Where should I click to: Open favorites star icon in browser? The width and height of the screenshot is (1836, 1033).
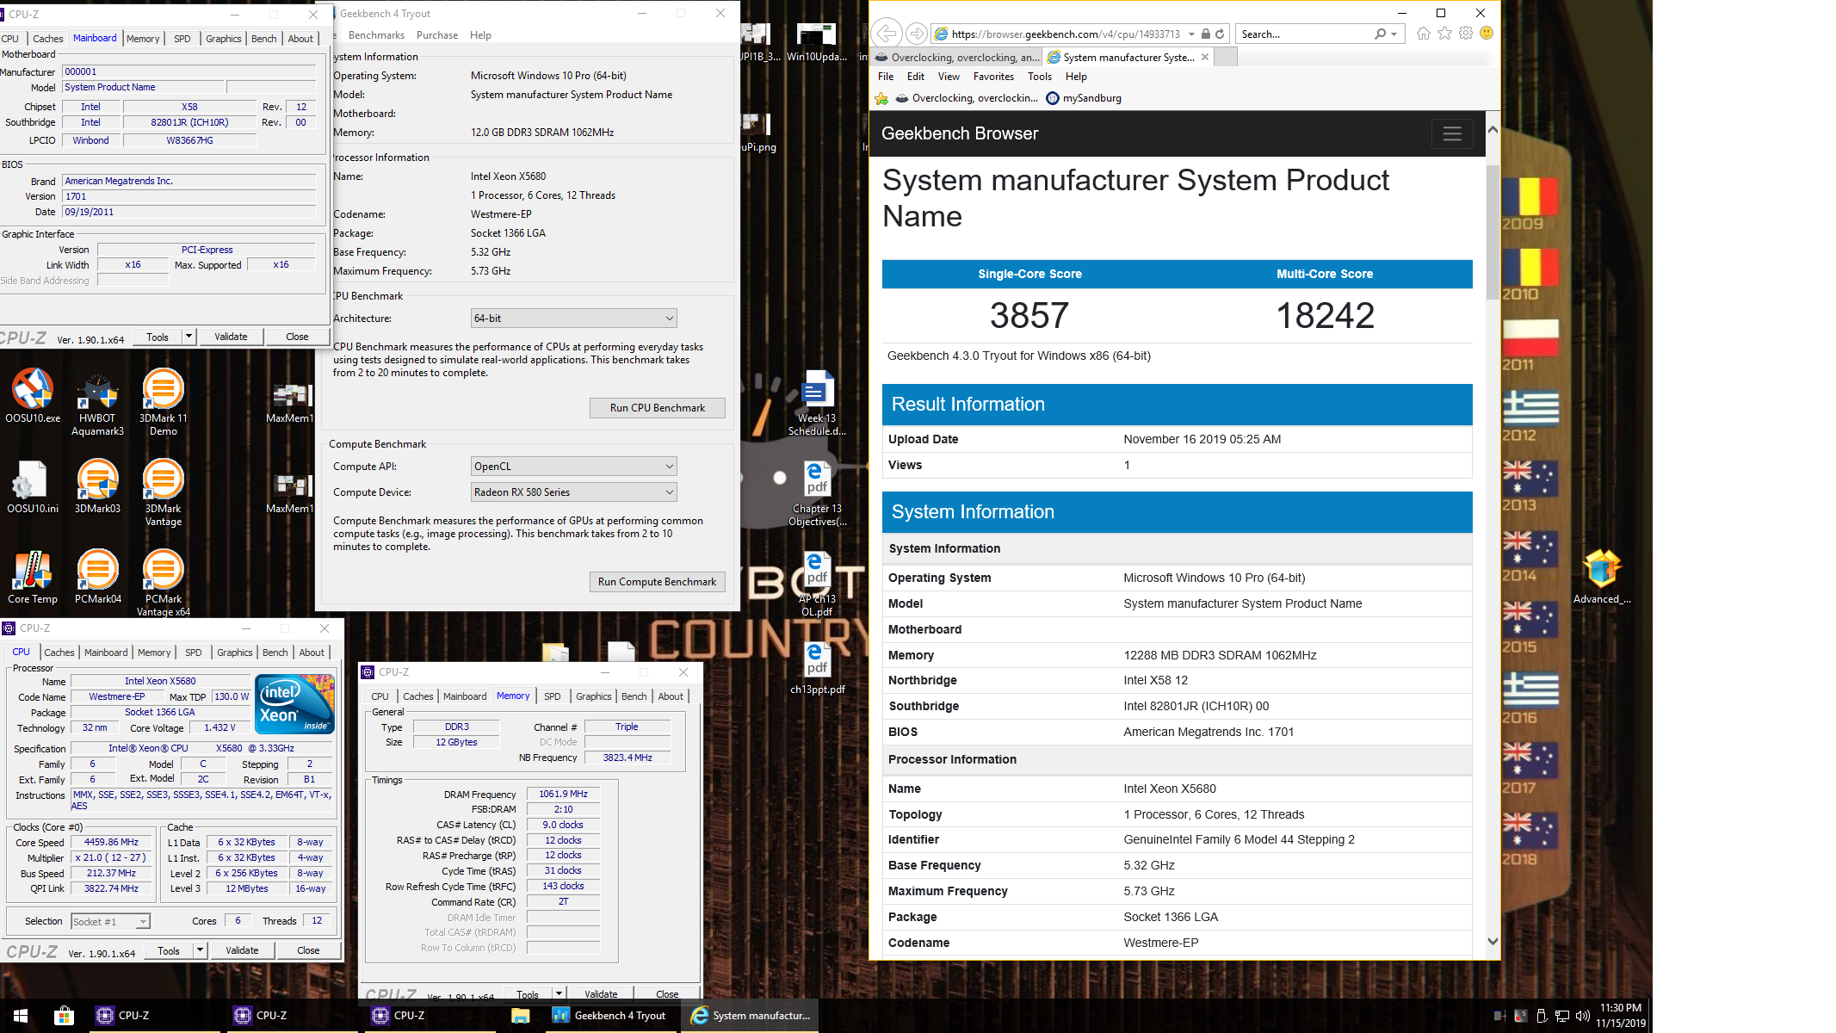1444,34
